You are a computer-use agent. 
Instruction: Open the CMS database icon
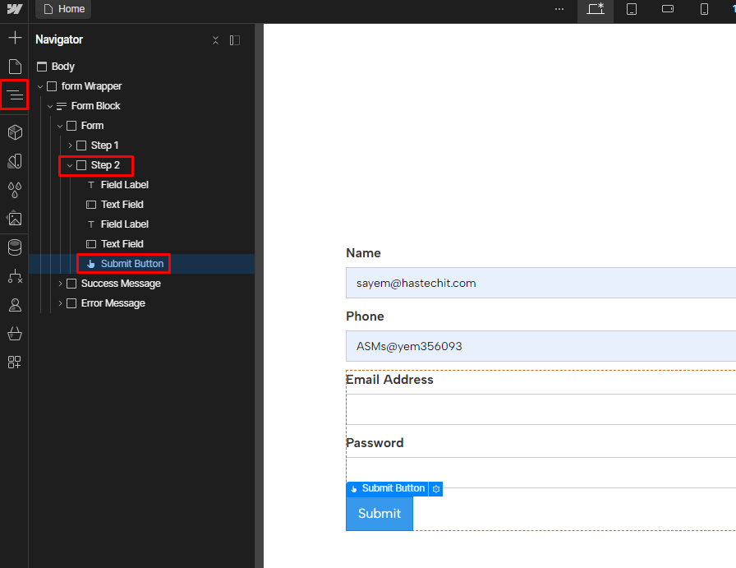point(15,247)
